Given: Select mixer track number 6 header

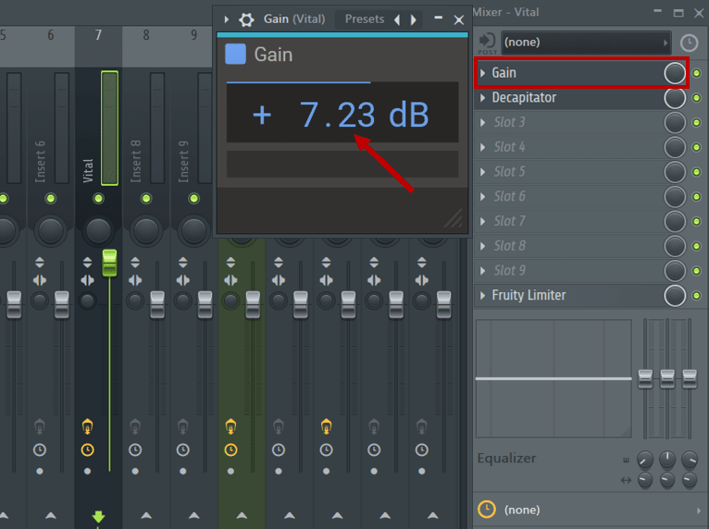Looking at the screenshot, I should click(51, 35).
